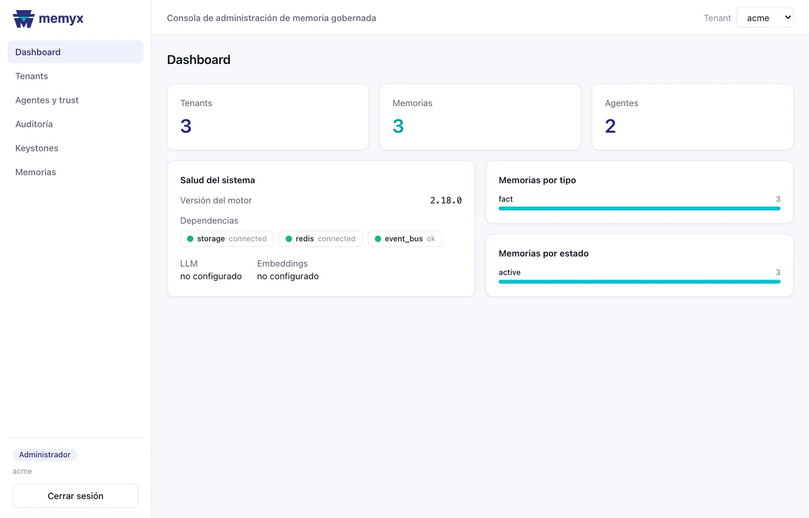Click the memyx logo icon
This screenshot has height=518, width=809.
tap(24, 18)
